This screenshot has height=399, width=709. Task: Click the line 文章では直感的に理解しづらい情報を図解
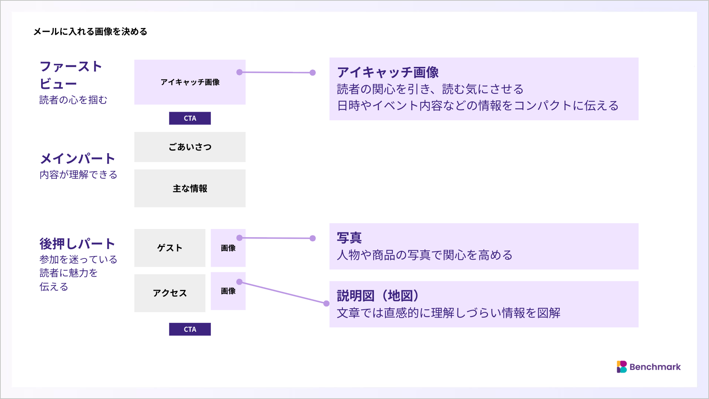click(x=449, y=313)
